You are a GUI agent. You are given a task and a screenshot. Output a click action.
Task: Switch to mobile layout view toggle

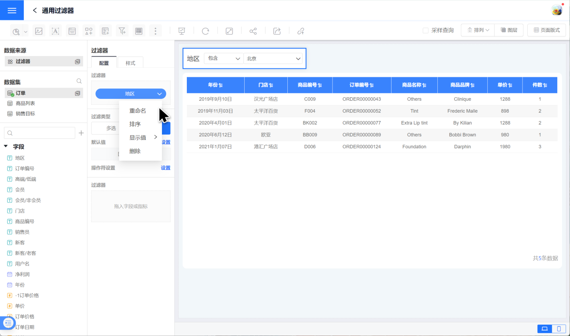point(559,328)
